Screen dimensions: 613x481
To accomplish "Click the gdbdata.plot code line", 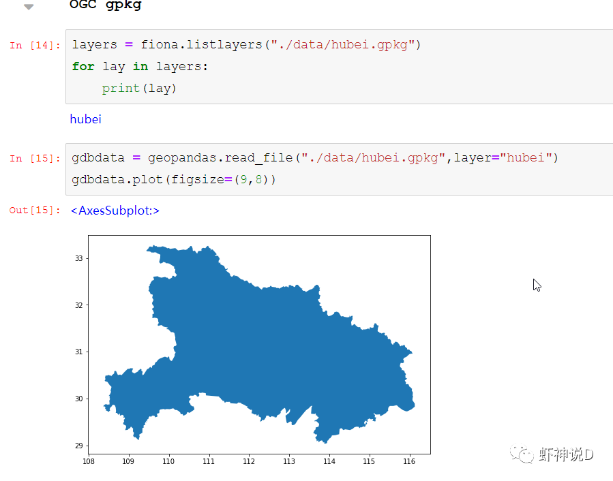I will point(174,180).
